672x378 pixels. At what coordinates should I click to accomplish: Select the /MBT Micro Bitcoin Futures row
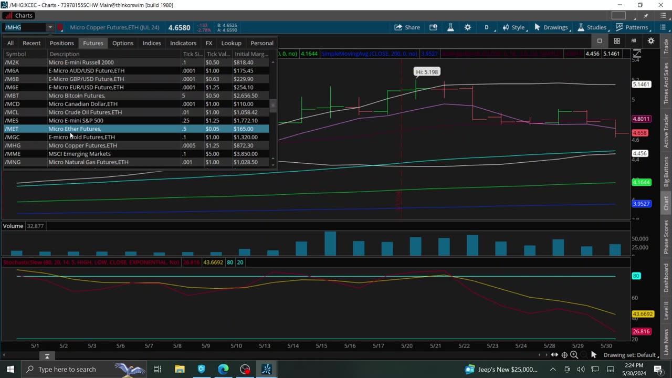click(x=136, y=96)
